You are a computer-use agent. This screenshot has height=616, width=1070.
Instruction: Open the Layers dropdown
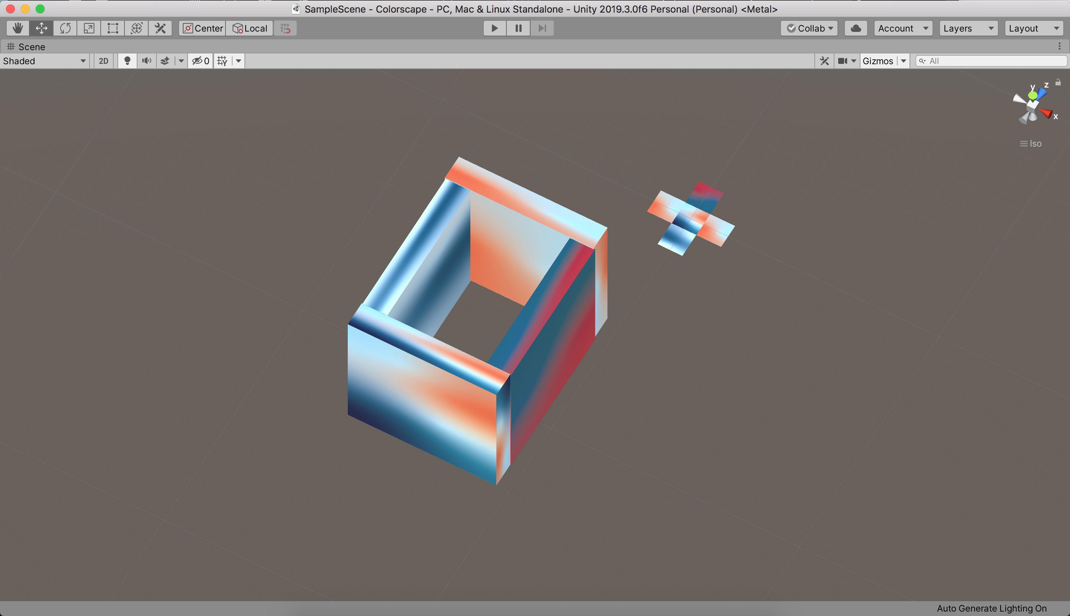pyautogui.click(x=968, y=28)
